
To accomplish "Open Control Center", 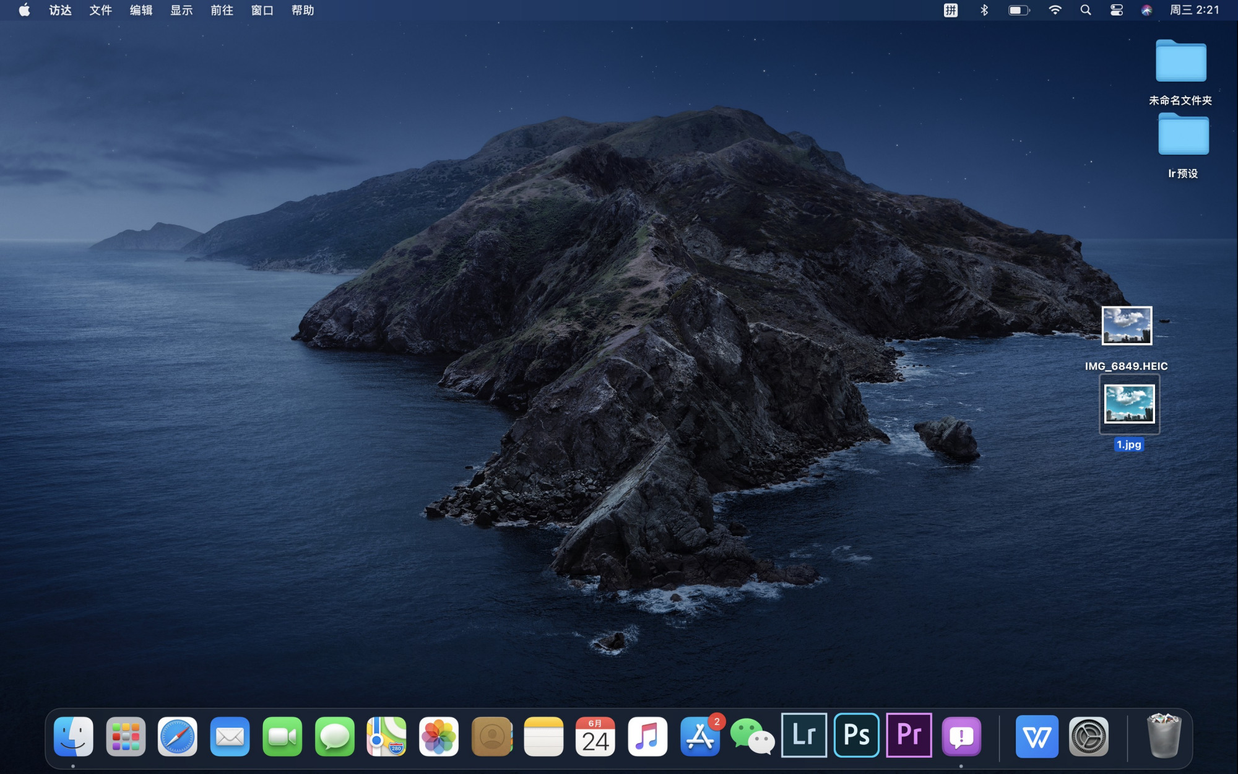I will (1117, 10).
